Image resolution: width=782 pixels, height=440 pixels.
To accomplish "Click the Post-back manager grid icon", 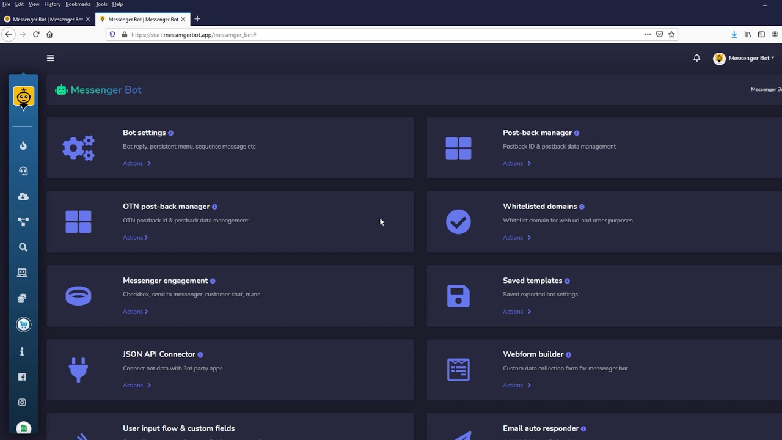I will click(458, 148).
